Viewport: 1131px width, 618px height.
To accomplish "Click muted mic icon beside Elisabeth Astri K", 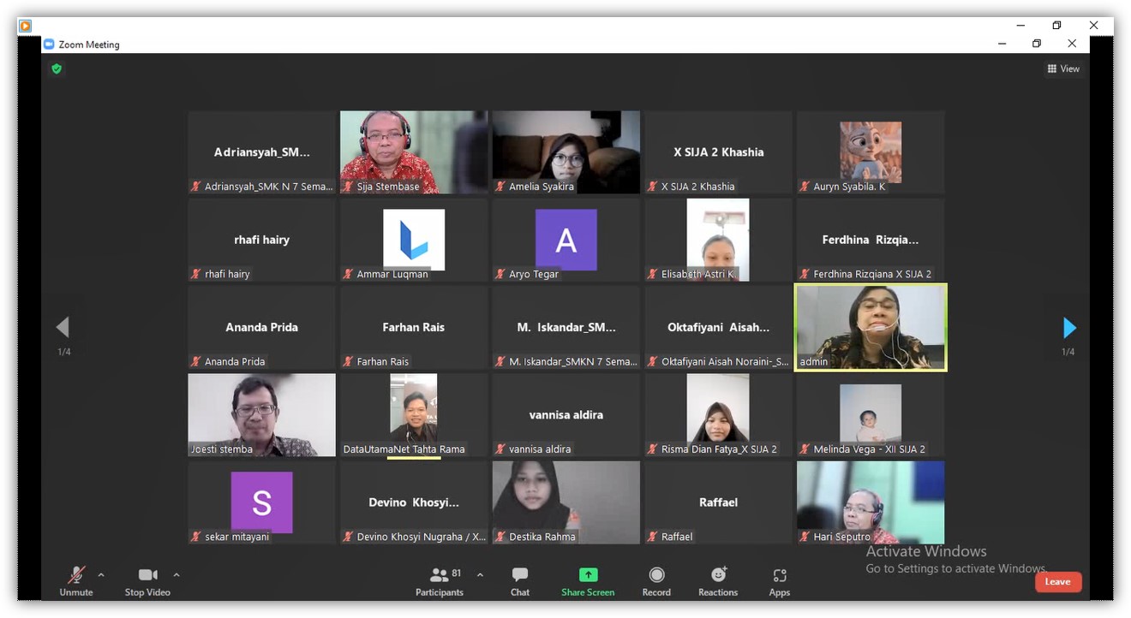I will pos(653,274).
